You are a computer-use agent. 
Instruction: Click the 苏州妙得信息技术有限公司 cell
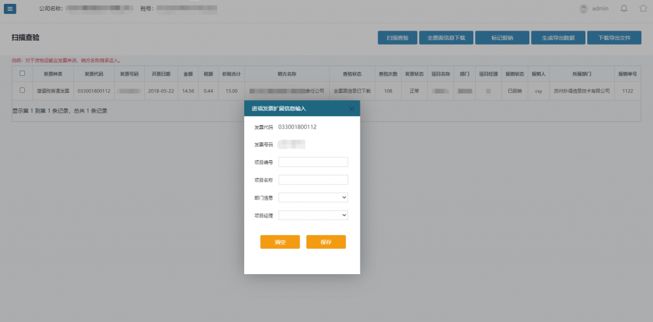click(x=582, y=91)
